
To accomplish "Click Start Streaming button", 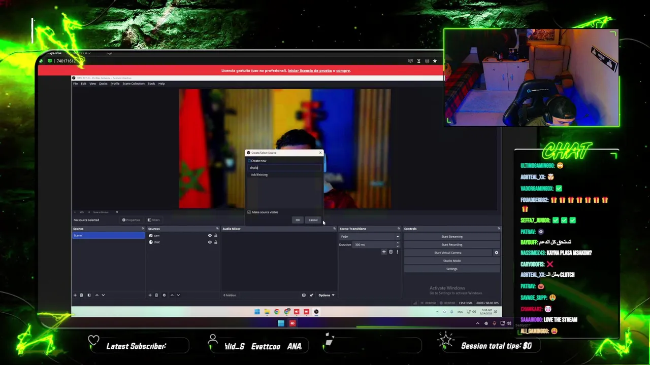I will coord(452,237).
